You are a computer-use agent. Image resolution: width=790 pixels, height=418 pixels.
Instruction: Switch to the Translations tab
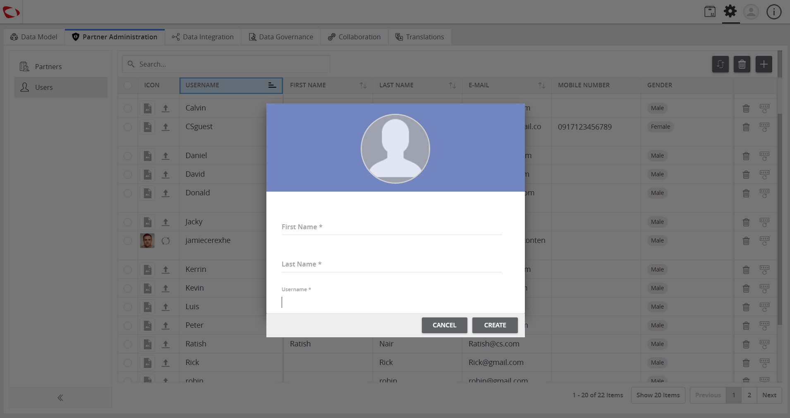420,37
